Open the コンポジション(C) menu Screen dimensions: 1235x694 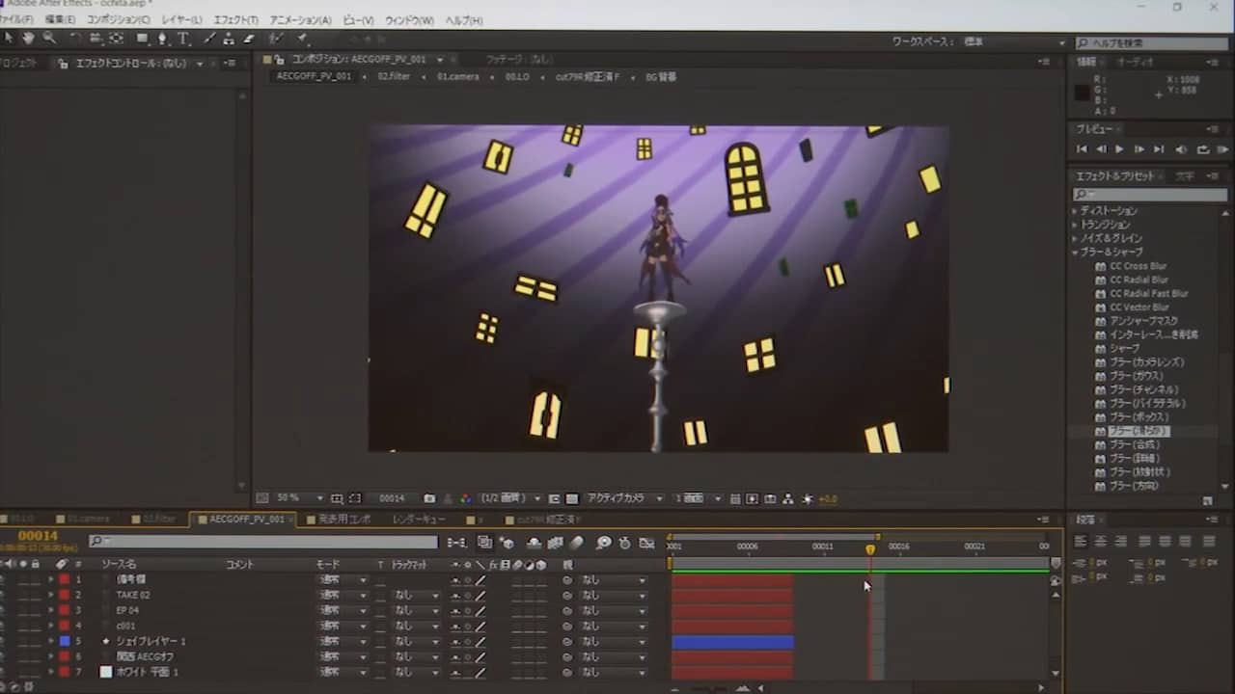(119, 19)
